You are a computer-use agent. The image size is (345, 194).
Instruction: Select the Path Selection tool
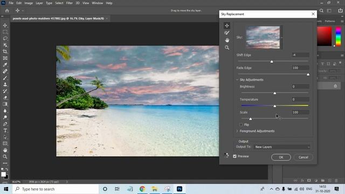pos(5,137)
